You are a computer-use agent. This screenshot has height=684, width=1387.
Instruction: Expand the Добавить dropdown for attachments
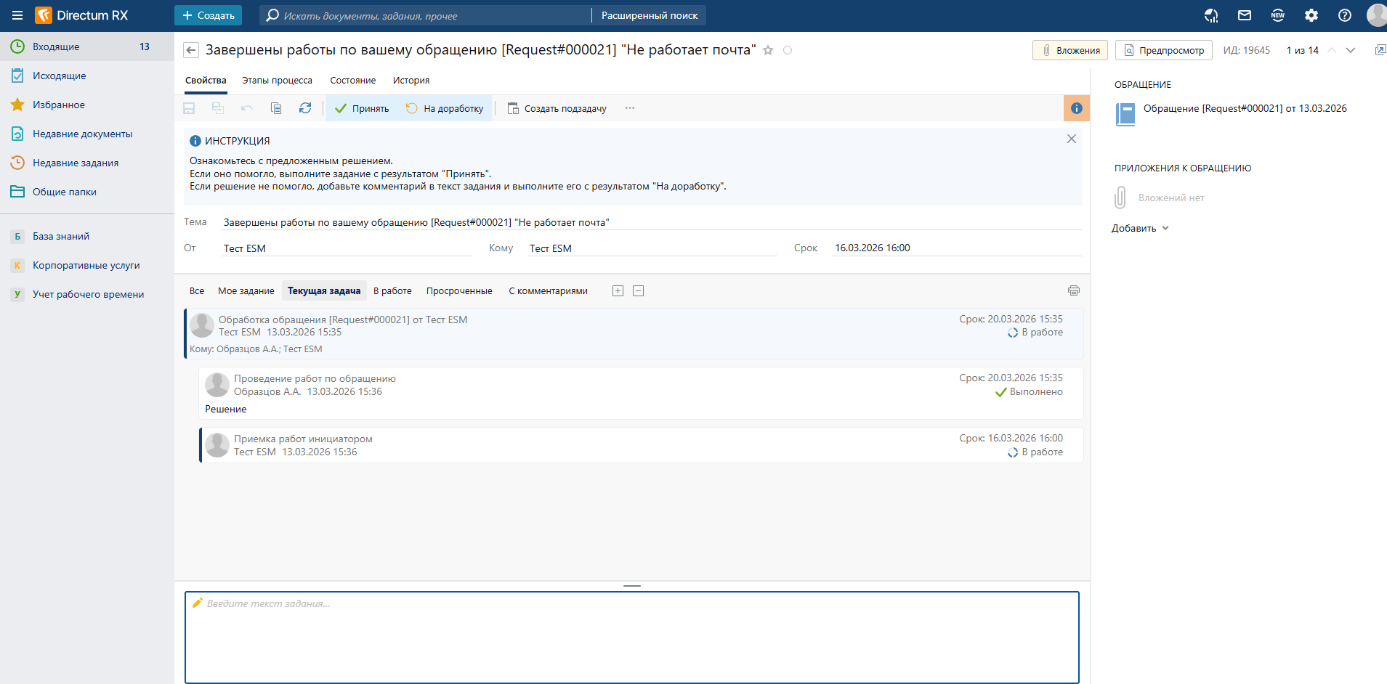pos(1140,228)
